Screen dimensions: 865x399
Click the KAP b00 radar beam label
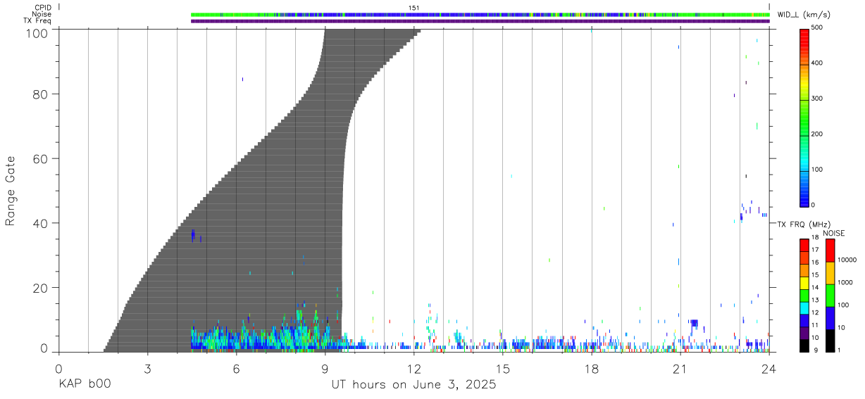[85, 385]
